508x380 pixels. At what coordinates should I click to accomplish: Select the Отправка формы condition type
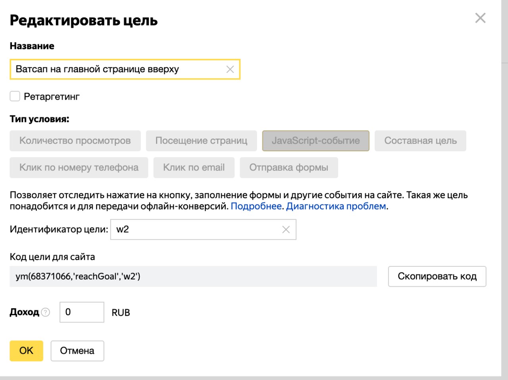[289, 168]
